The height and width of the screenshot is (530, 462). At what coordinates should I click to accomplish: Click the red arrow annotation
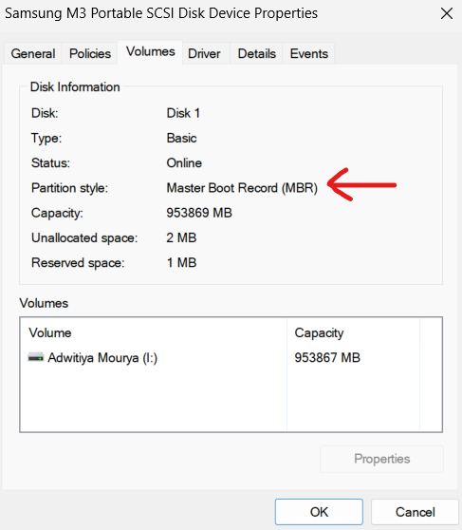(361, 184)
